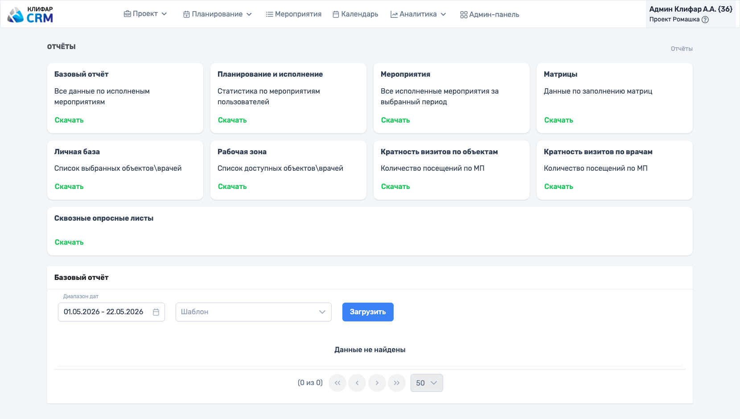
Task: Click the calendar icon beside Календарь
Action: tap(336, 14)
